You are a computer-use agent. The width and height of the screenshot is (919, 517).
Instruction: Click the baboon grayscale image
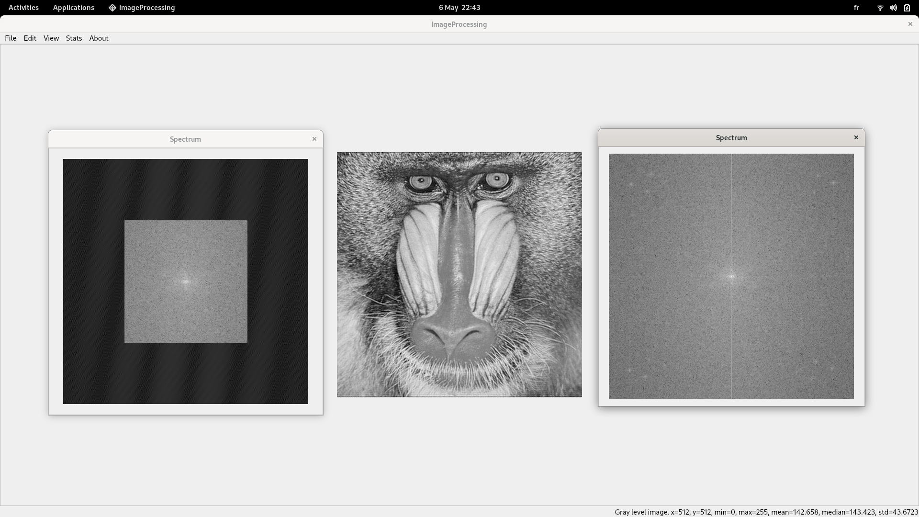pos(459,275)
